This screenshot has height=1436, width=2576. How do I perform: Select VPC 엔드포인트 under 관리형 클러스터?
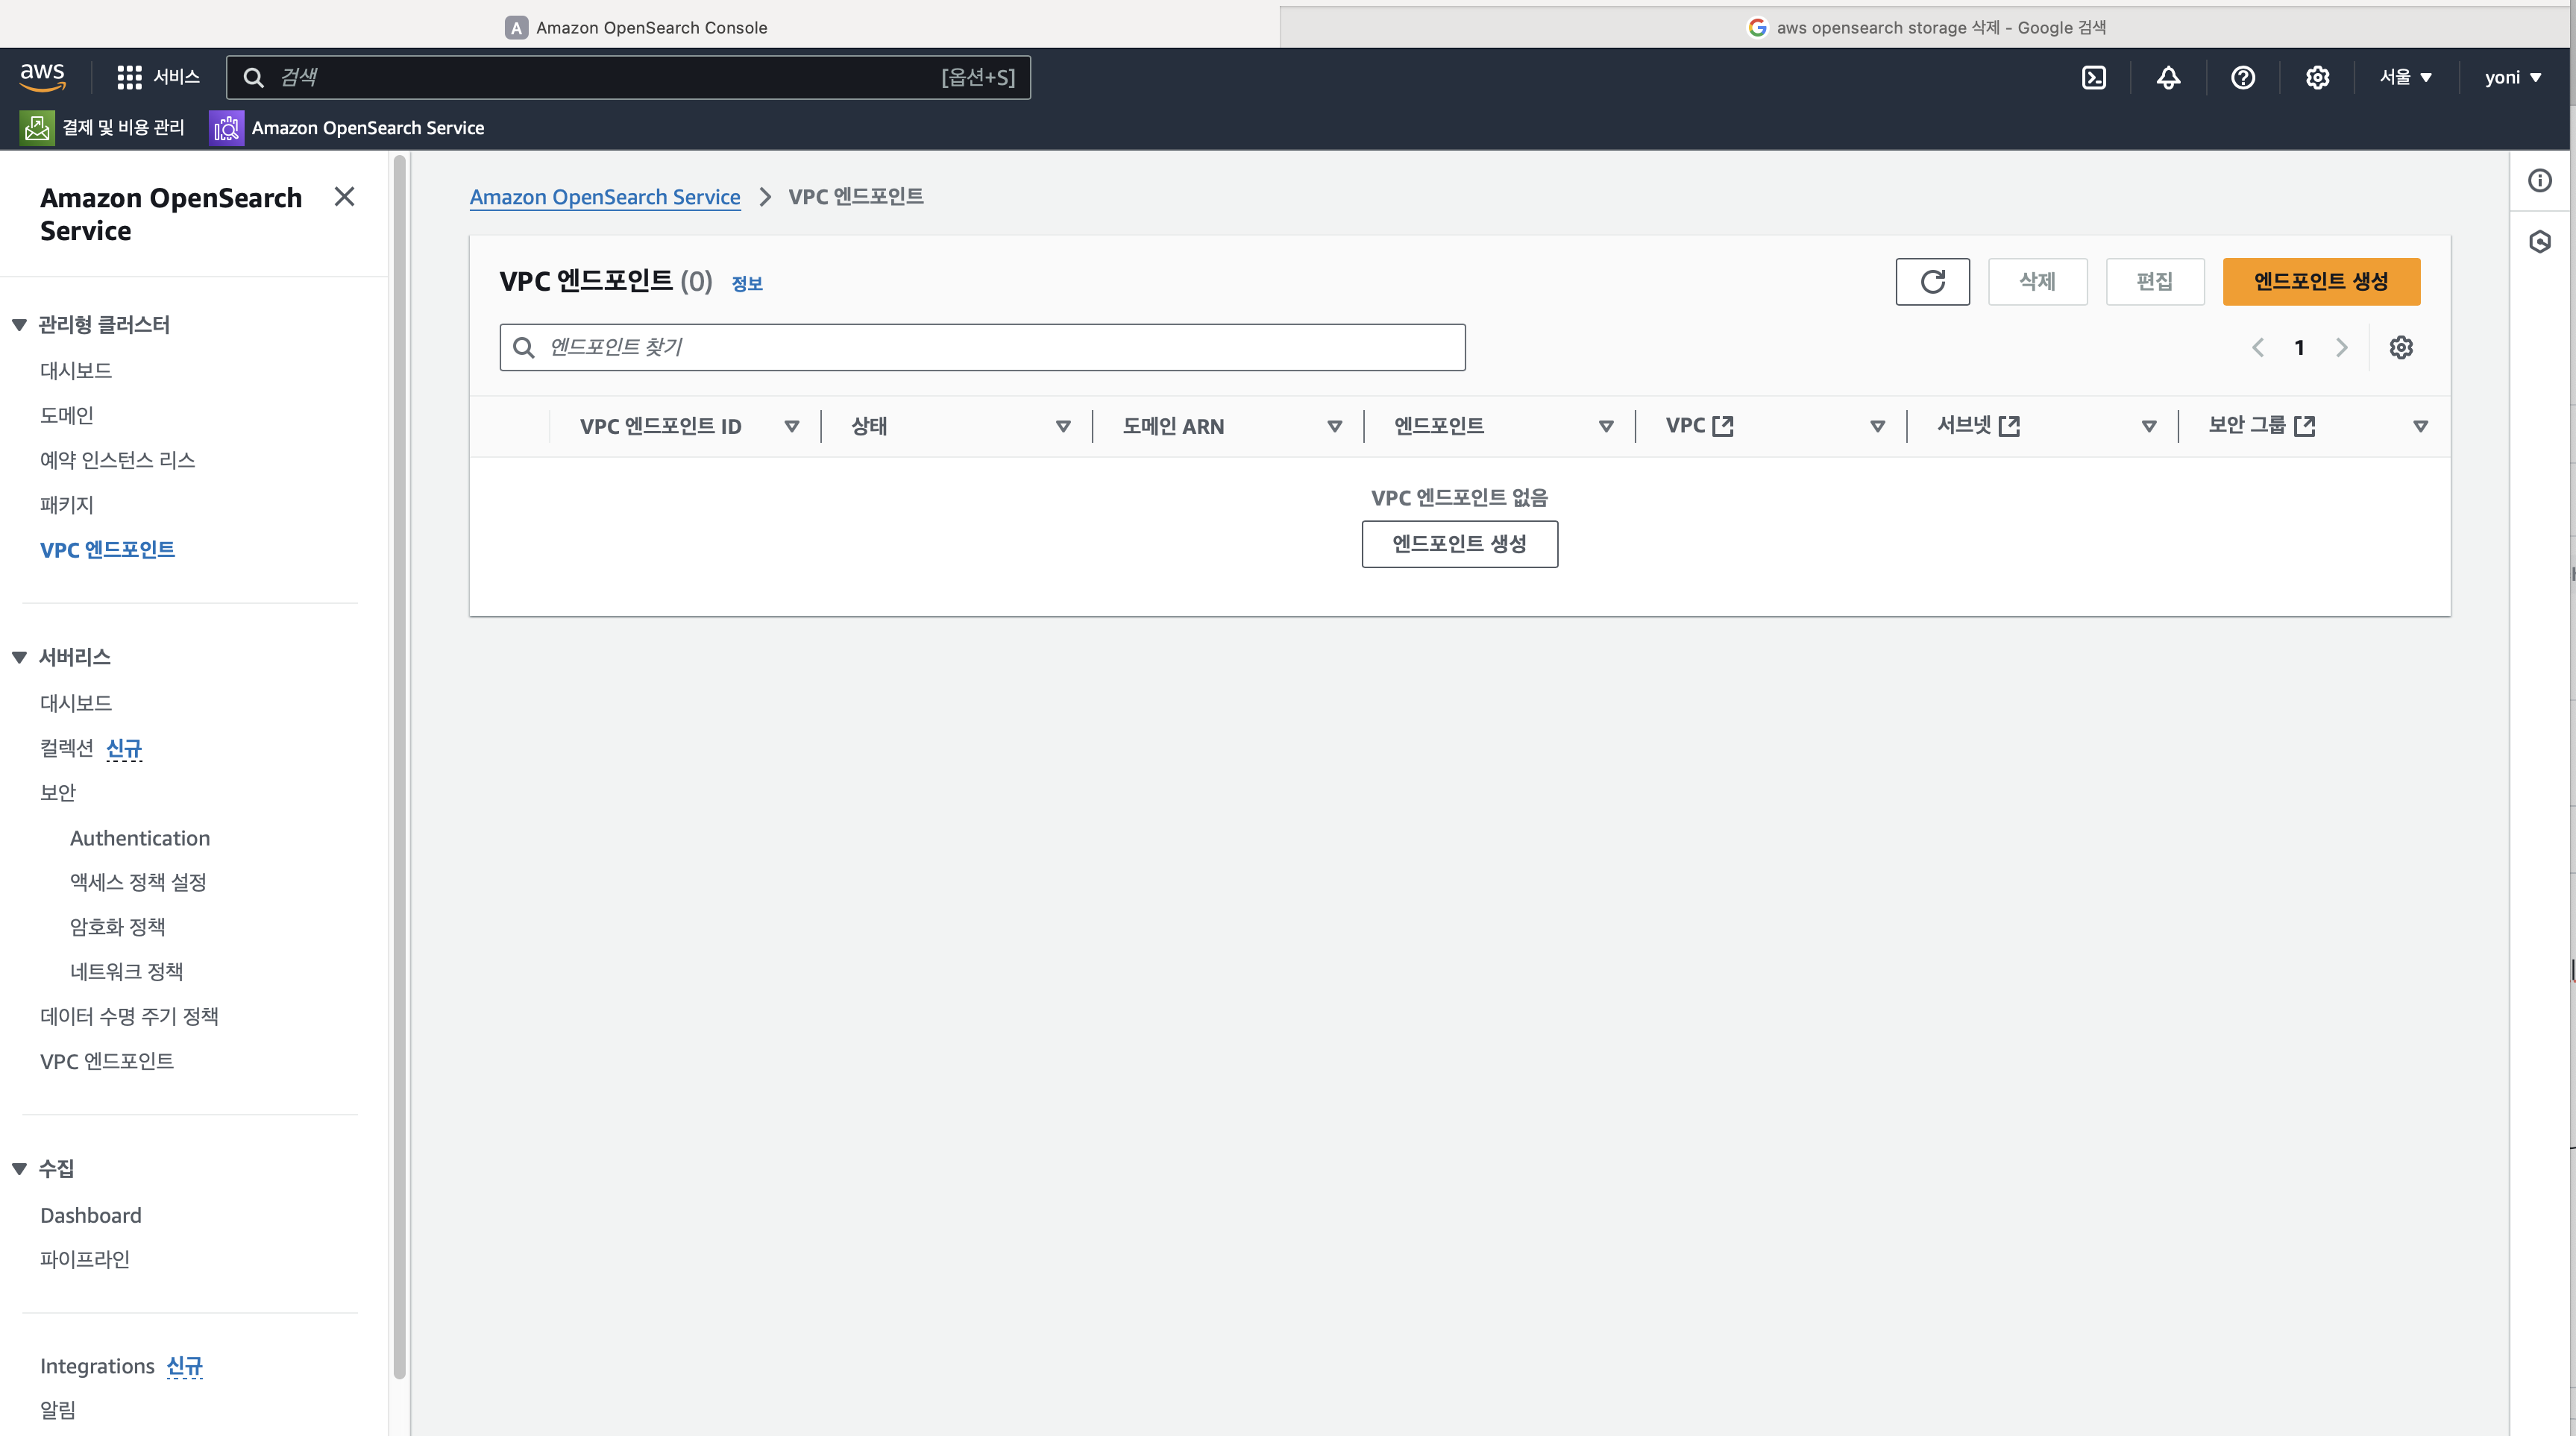(108, 550)
